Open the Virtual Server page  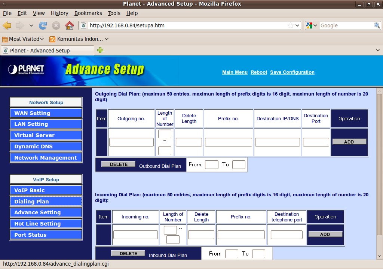tap(46, 135)
